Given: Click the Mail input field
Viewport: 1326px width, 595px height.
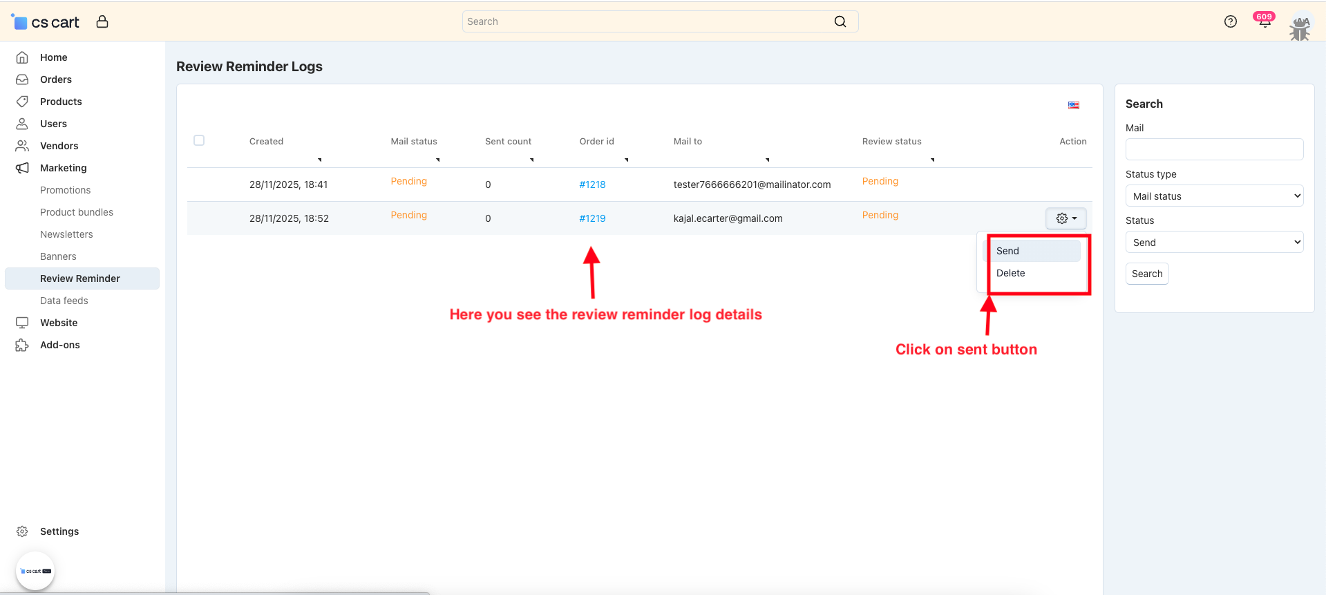Looking at the screenshot, I should [1214, 149].
